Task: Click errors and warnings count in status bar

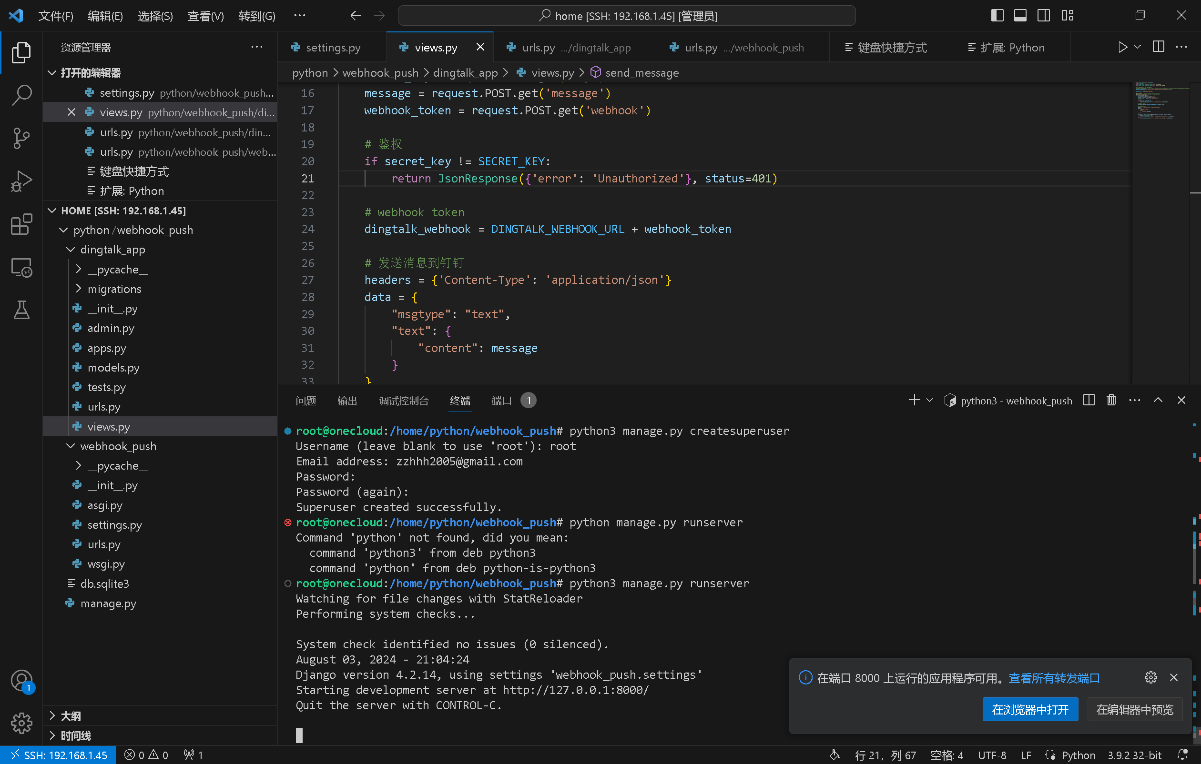Action: pyautogui.click(x=146, y=754)
